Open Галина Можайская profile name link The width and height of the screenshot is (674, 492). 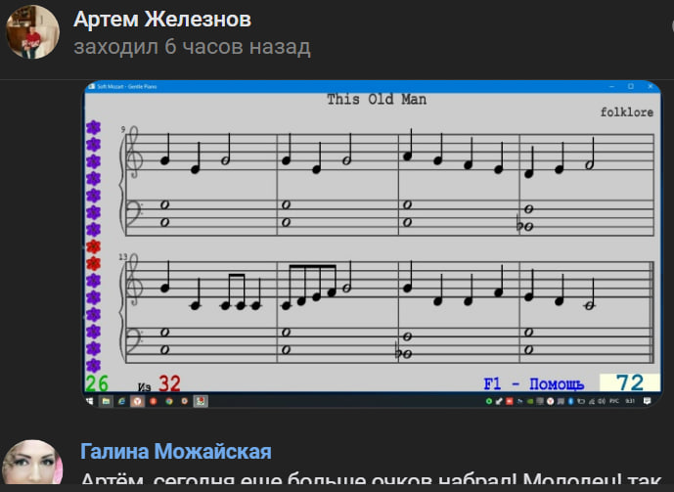[175, 451]
